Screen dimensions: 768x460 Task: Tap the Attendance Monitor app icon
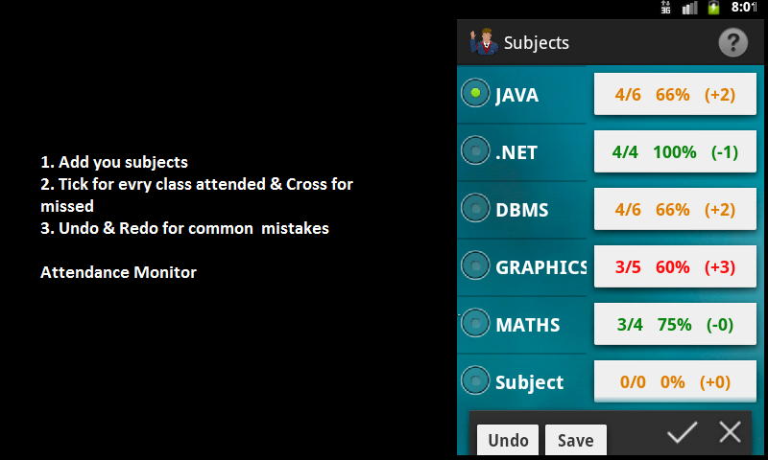coord(482,42)
